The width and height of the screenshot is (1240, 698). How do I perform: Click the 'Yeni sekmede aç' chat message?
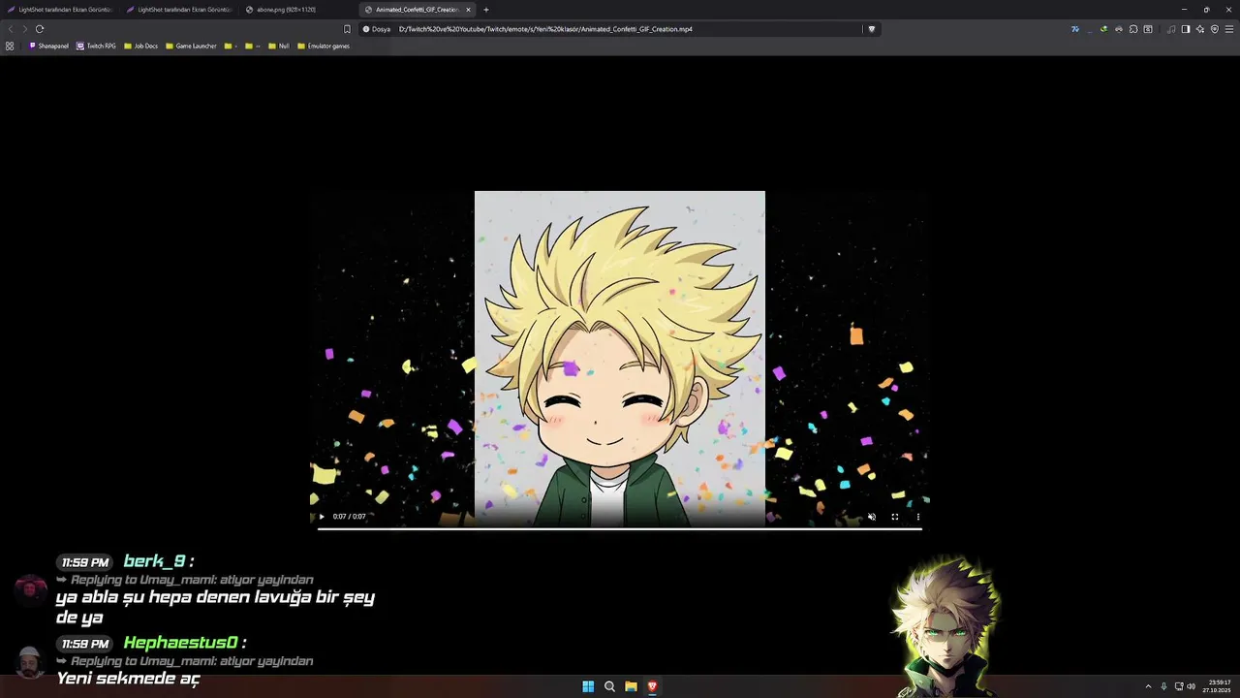point(128,679)
